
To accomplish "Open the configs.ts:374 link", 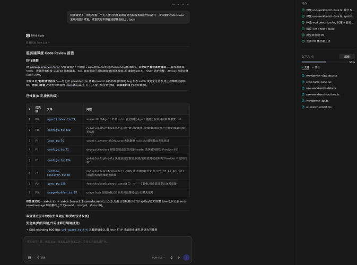I will (59, 161).
